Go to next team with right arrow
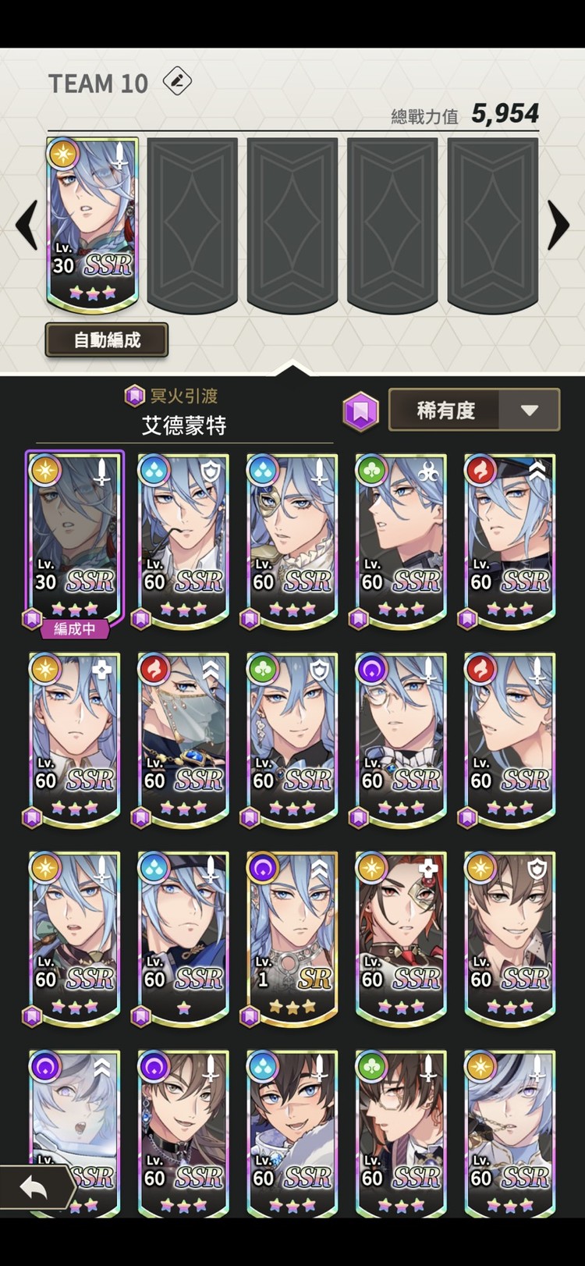This screenshot has height=1266, width=585. [x=558, y=226]
